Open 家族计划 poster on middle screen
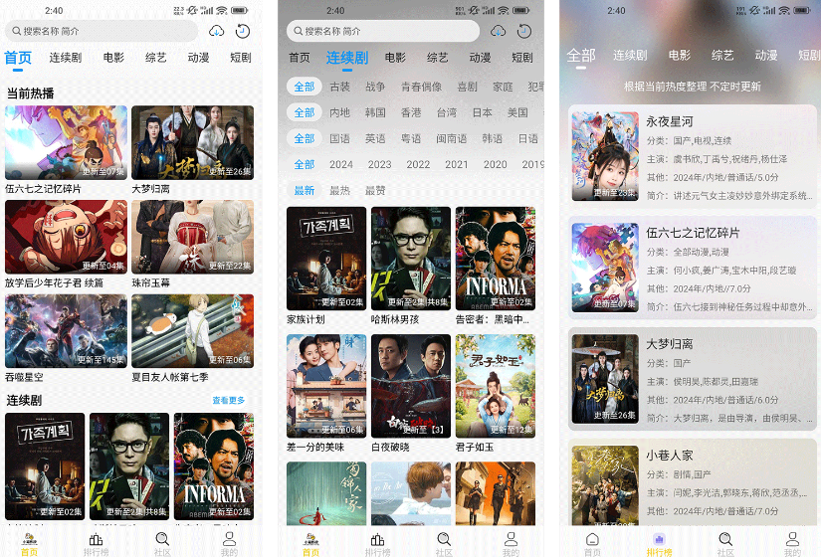The image size is (821, 557). click(326, 259)
